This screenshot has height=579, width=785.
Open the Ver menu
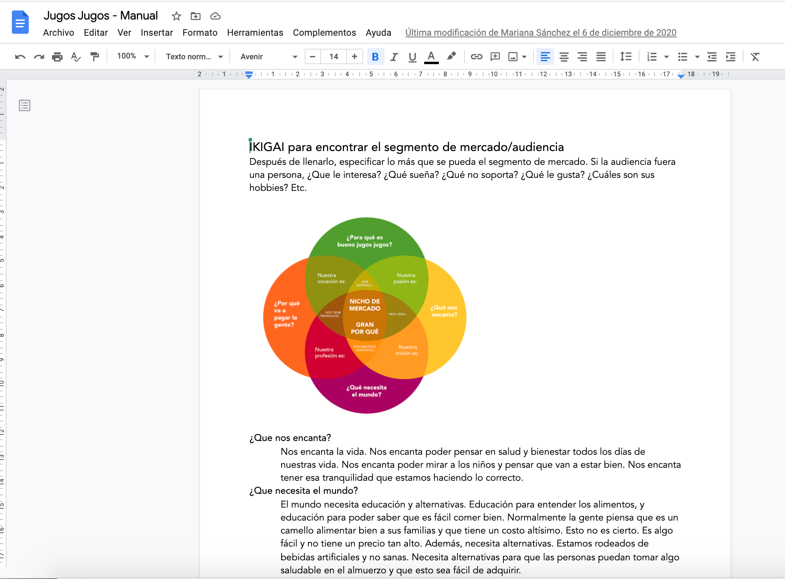124,32
